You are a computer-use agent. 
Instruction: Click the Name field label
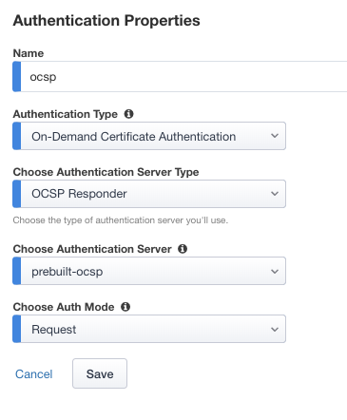pyautogui.click(x=29, y=53)
